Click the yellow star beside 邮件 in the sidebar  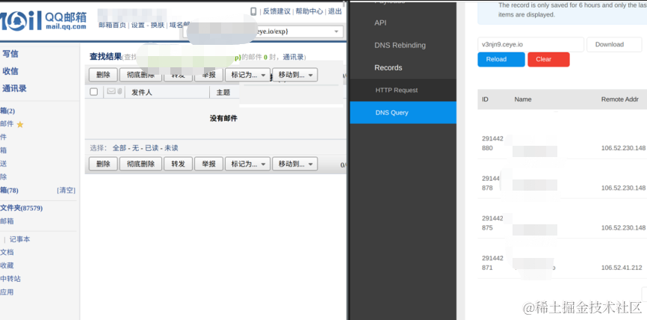coord(20,124)
